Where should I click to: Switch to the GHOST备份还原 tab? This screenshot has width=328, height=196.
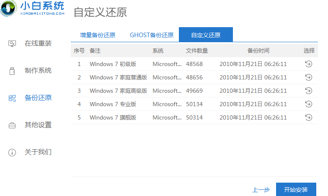(x=152, y=35)
